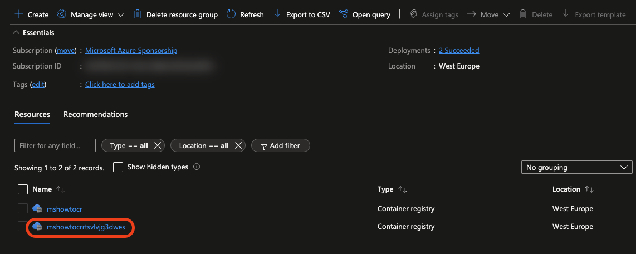This screenshot has width=636, height=254.
Task: Expand the Move dropdown chevron
Action: point(506,15)
